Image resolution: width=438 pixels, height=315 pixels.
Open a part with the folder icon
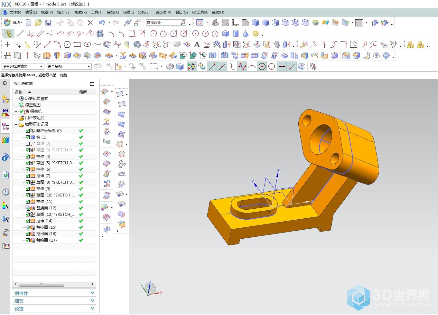(x=38, y=23)
